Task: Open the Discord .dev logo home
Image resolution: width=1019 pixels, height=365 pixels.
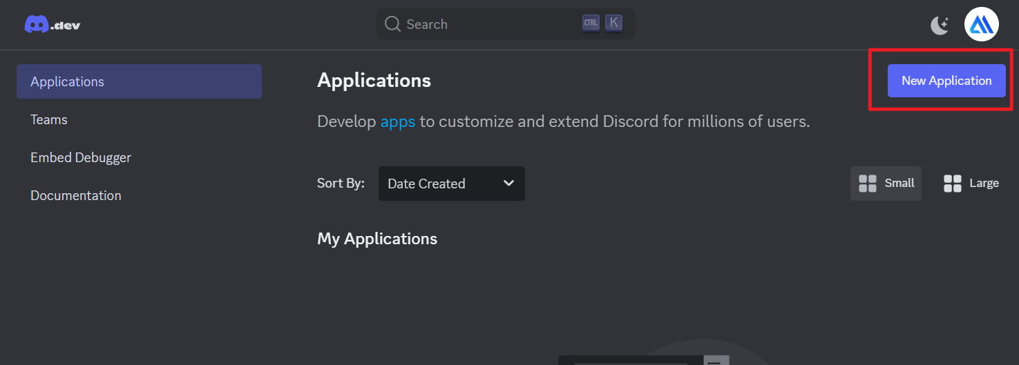Action: coord(53,25)
